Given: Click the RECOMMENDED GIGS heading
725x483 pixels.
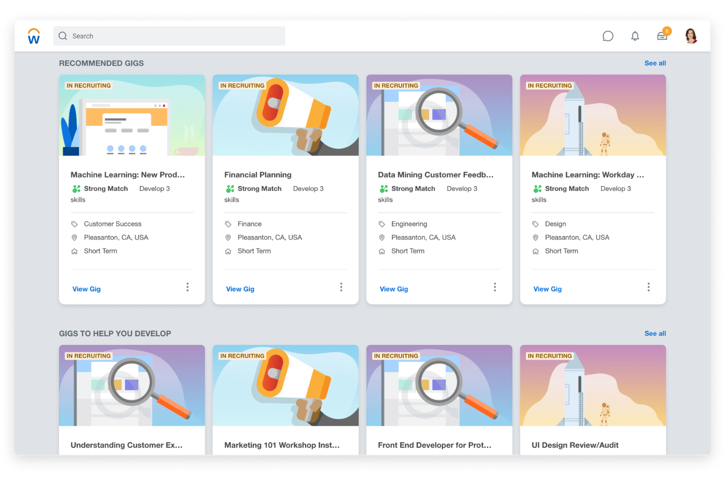Looking at the screenshot, I should point(101,63).
